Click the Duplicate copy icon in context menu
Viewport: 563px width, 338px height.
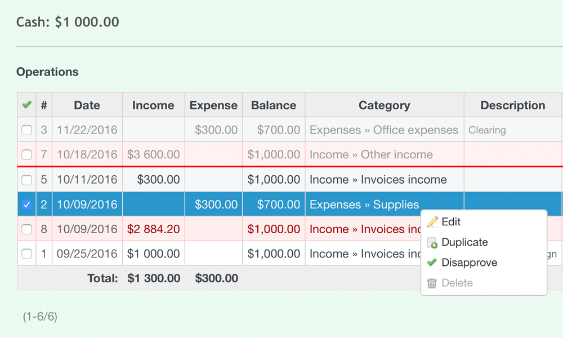point(431,242)
